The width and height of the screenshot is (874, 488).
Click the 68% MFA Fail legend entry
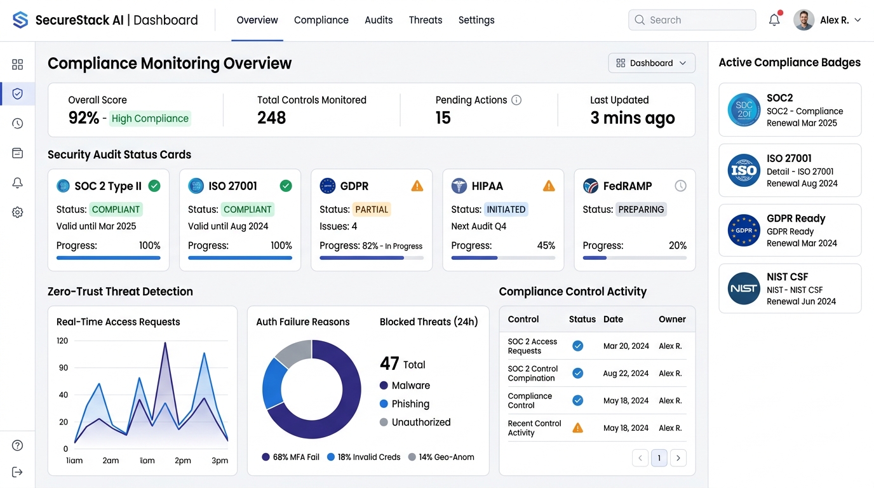(290, 457)
